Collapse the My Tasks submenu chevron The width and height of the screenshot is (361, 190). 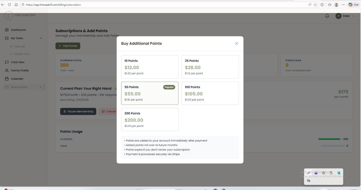41,38
